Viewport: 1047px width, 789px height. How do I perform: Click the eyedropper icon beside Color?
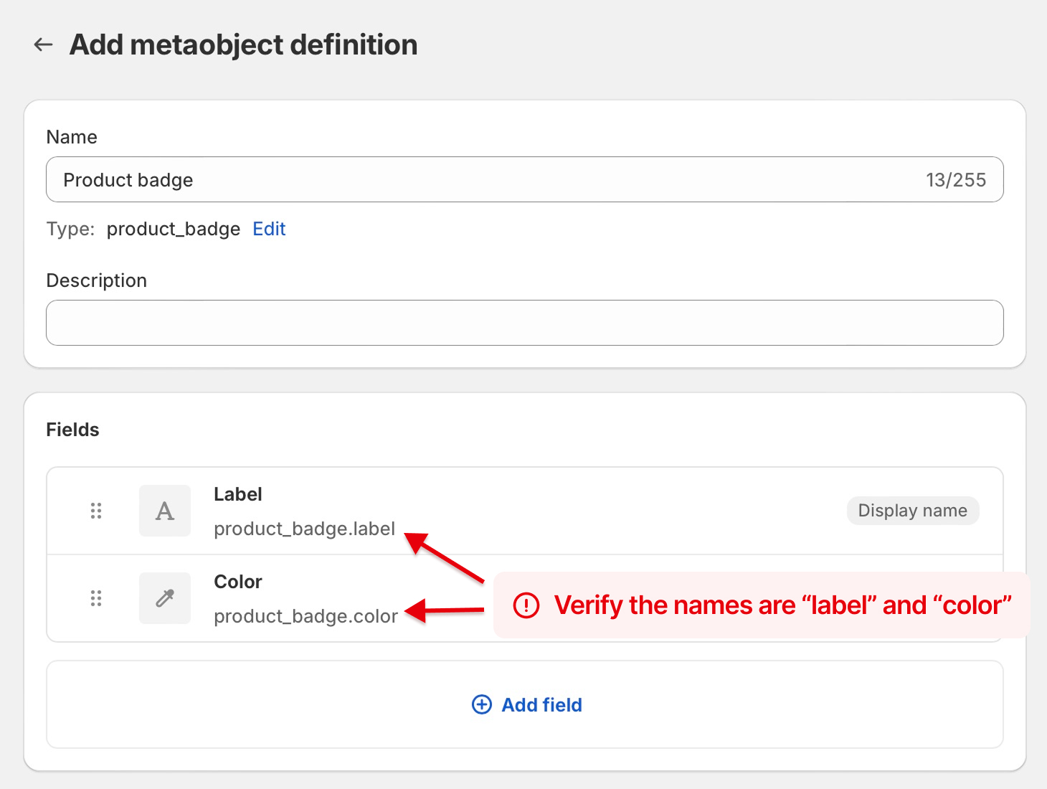pos(164,597)
